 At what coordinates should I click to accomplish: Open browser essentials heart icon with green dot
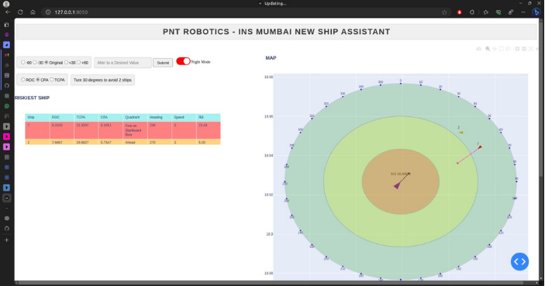[x=498, y=12]
